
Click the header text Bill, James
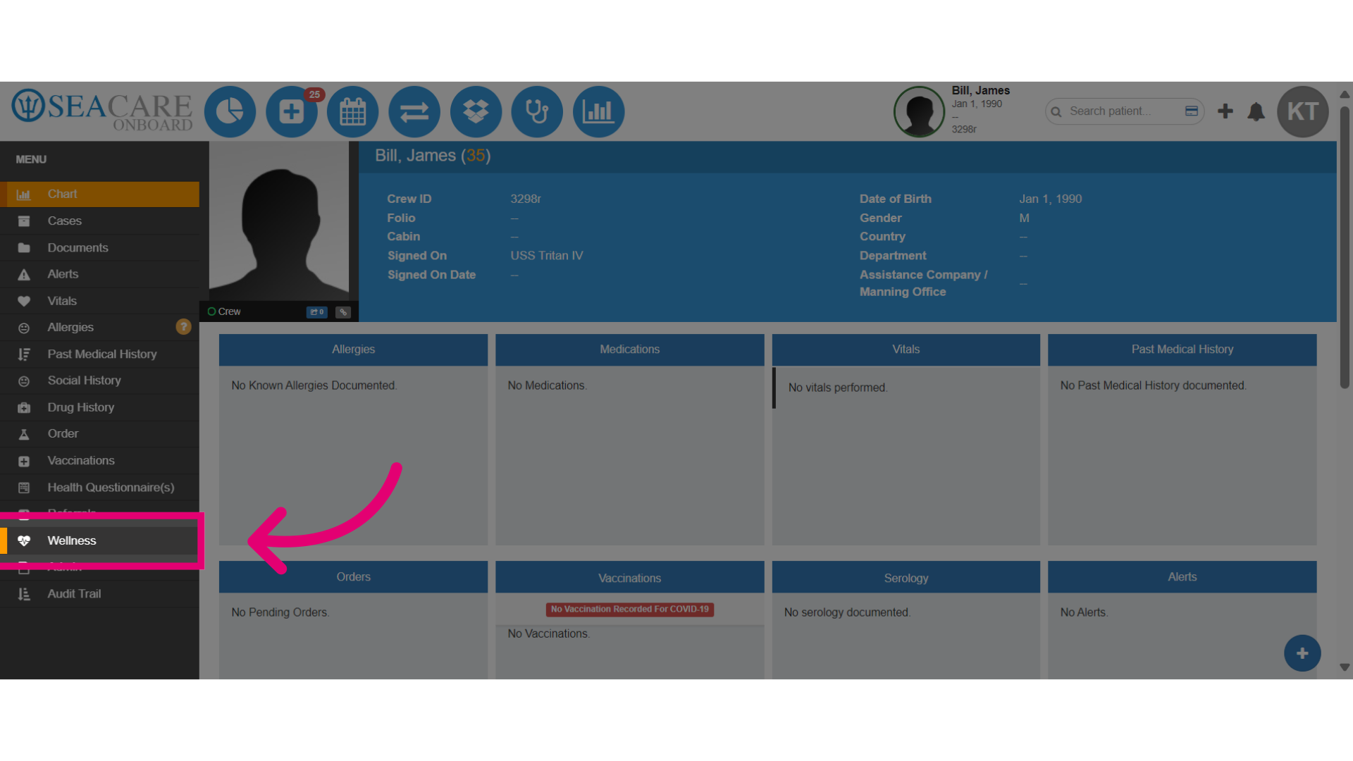point(980,90)
